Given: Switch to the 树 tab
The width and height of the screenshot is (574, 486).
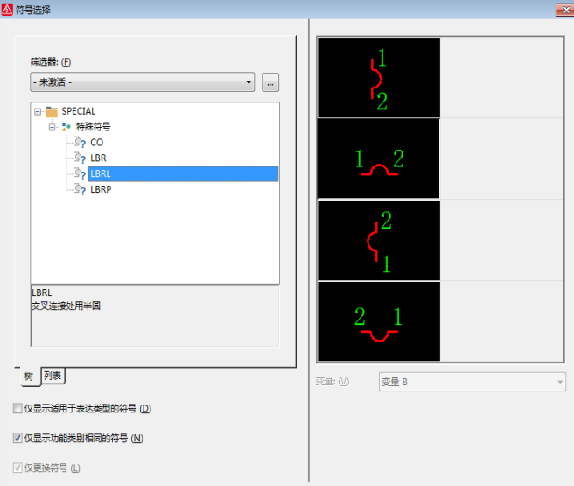Looking at the screenshot, I should tap(29, 377).
